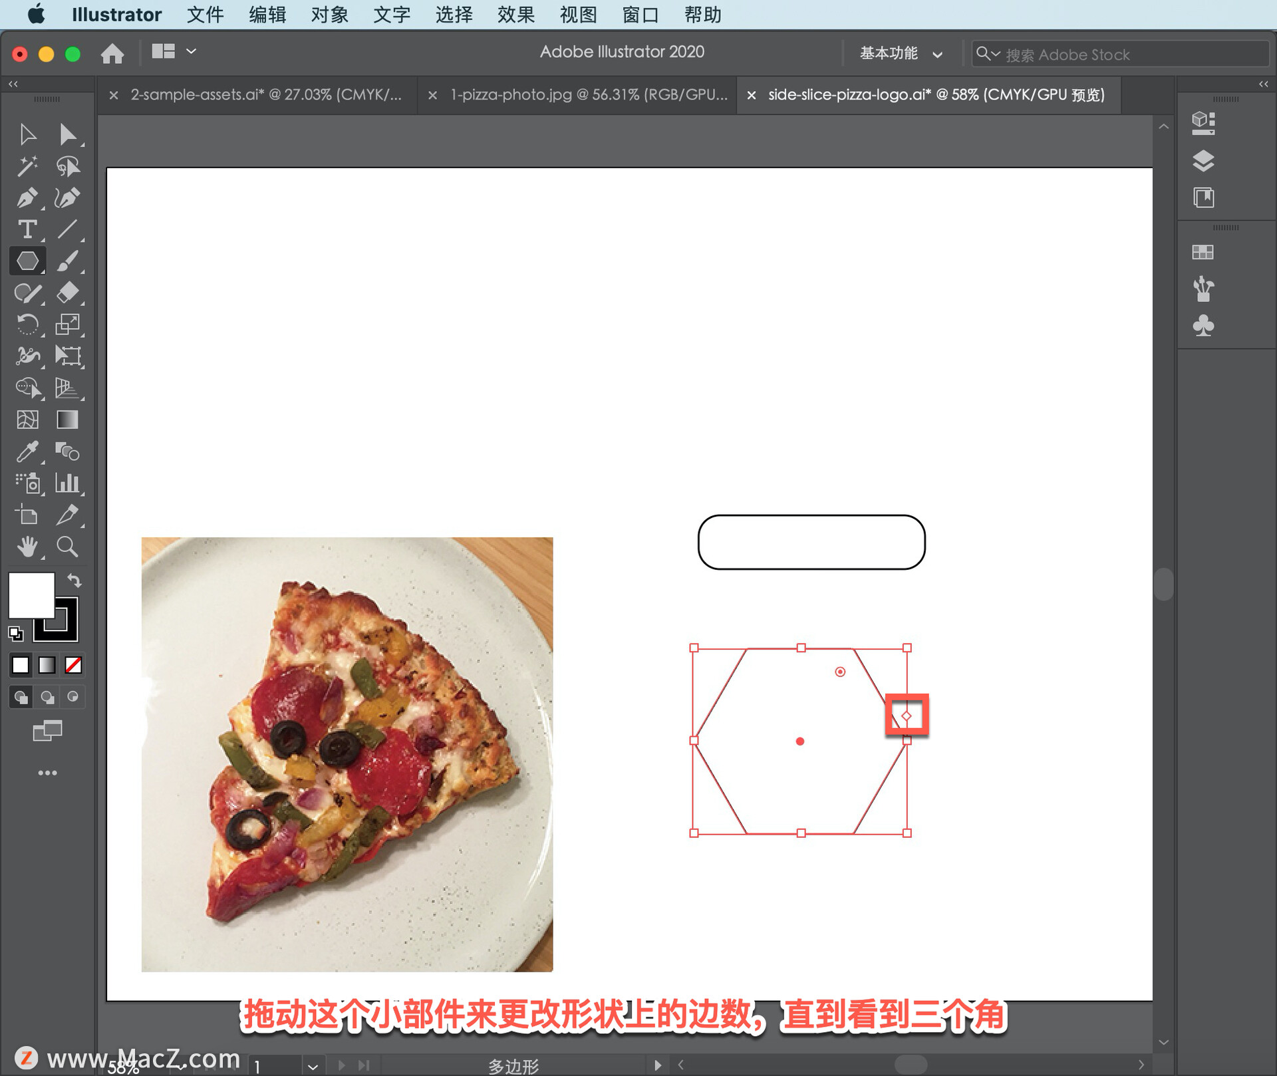1277x1076 pixels.
Task: Open the Layers panel icon
Action: [1203, 160]
